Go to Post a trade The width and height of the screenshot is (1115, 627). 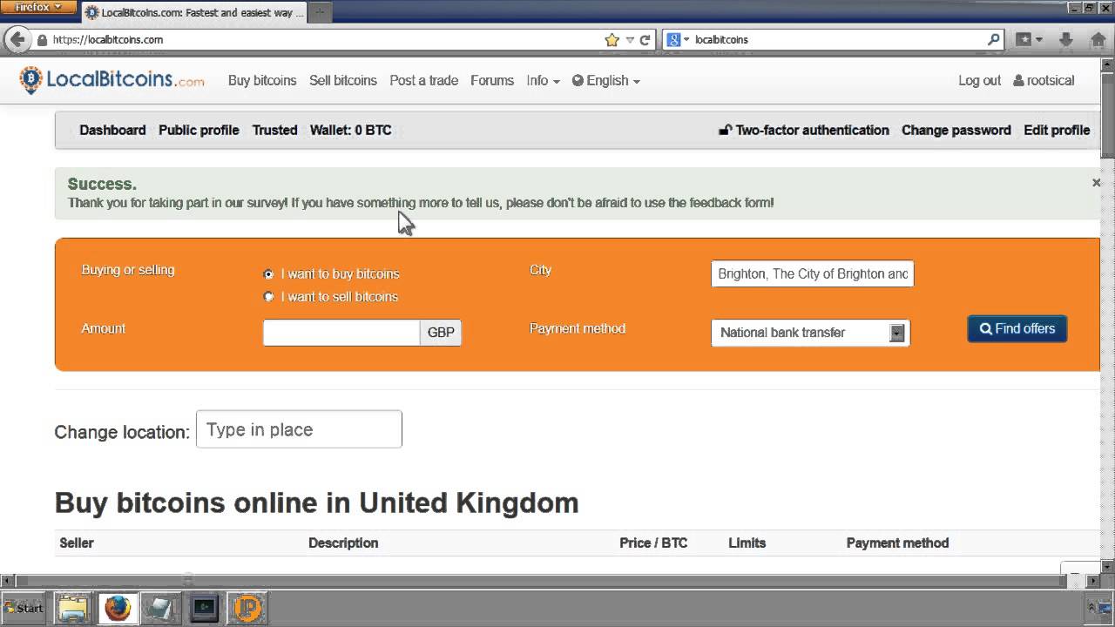[x=423, y=80]
